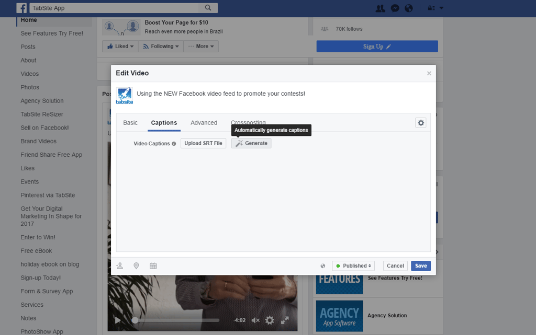
Task: Open the Following dropdown on the page
Action: pos(161,46)
